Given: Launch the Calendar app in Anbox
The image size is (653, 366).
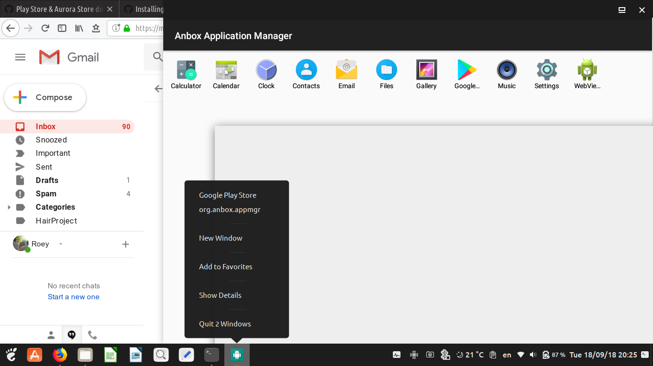Looking at the screenshot, I should tap(226, 75).
